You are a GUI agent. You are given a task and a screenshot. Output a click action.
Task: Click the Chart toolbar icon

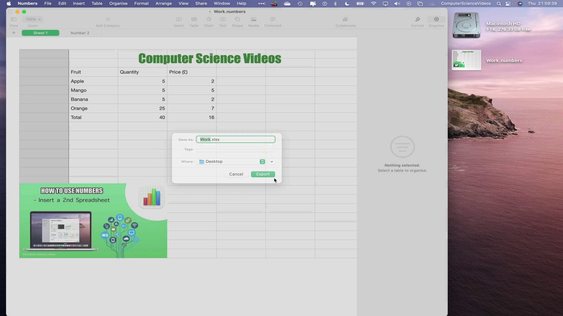point(208,19)
